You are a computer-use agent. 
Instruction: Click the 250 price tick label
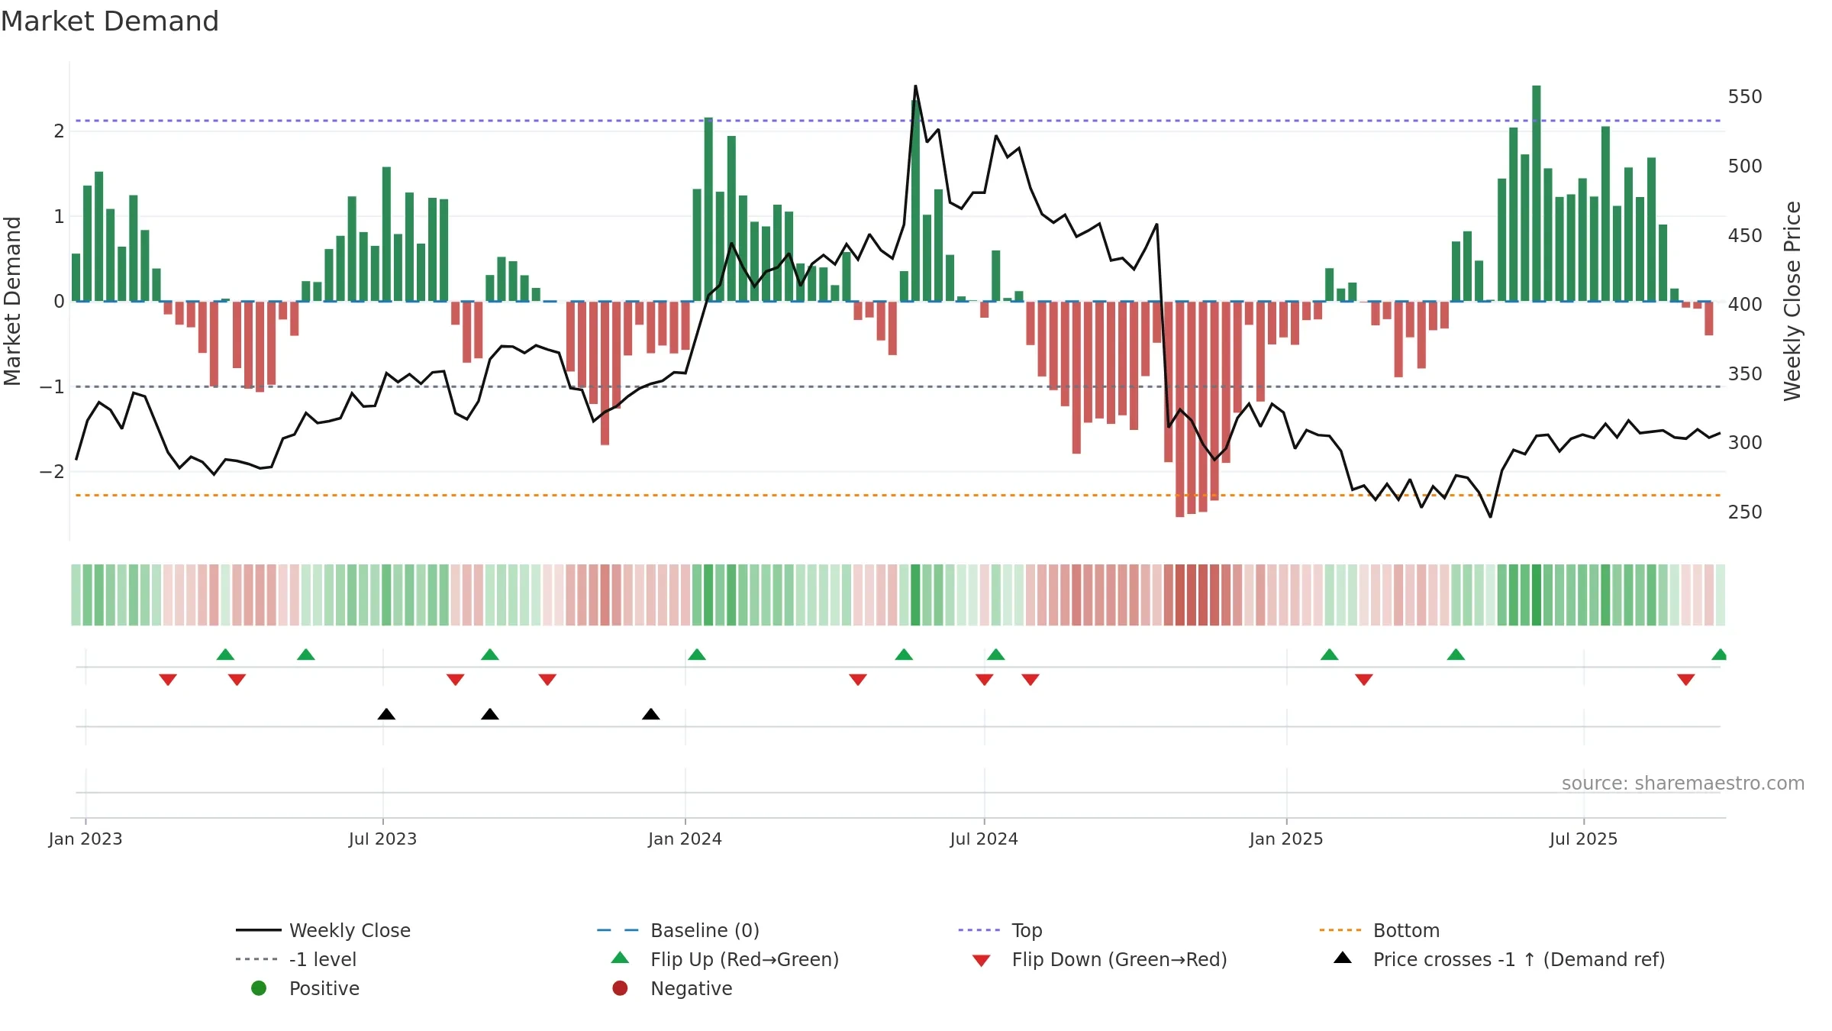tap(1745, 512)
